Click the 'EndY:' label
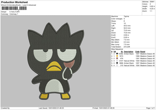The image size is (156, 110). click(x=114, y=37)
